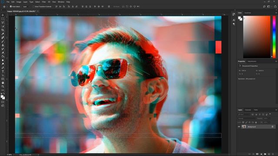Open the layer Kind filter dropdown
The width and height of the screenshot is (278, 156).
(244, 114)
